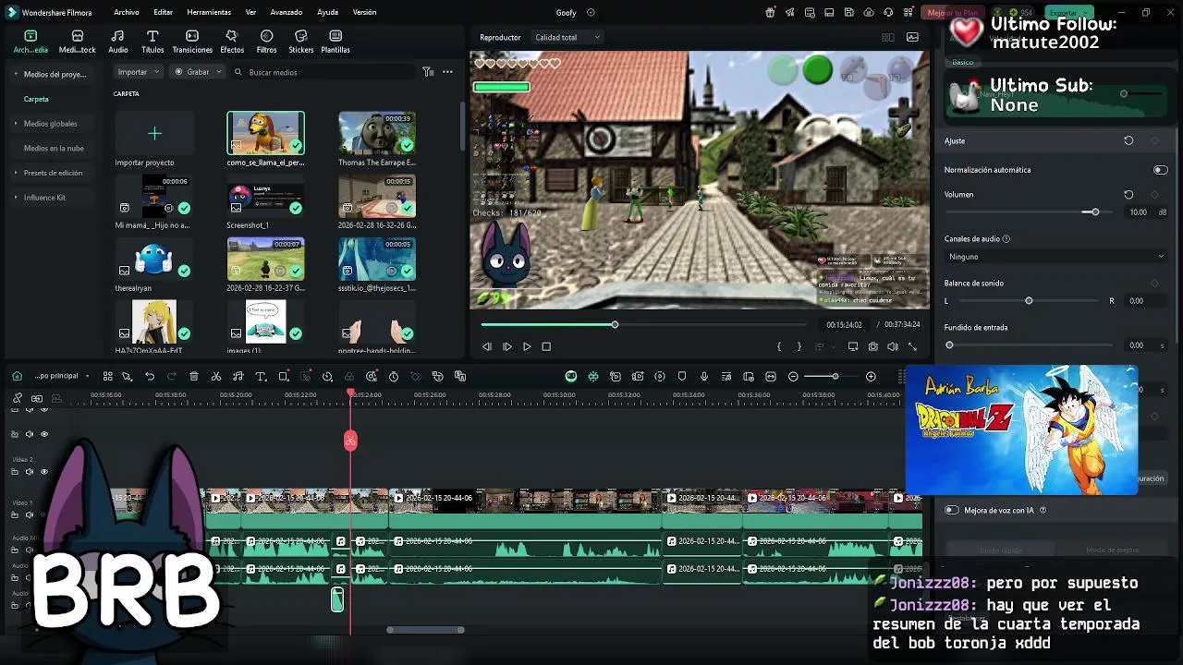Click the previous frame button in player
This screenshot has width=1183, height=665.
[x=487, y=346]
